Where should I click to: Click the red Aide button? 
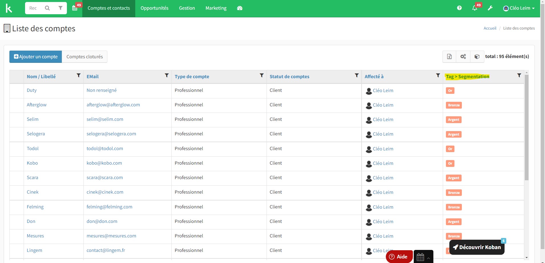[x=399, y=256]
